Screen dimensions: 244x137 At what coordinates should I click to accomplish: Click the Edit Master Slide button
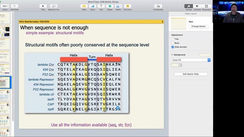coord(191,74)
